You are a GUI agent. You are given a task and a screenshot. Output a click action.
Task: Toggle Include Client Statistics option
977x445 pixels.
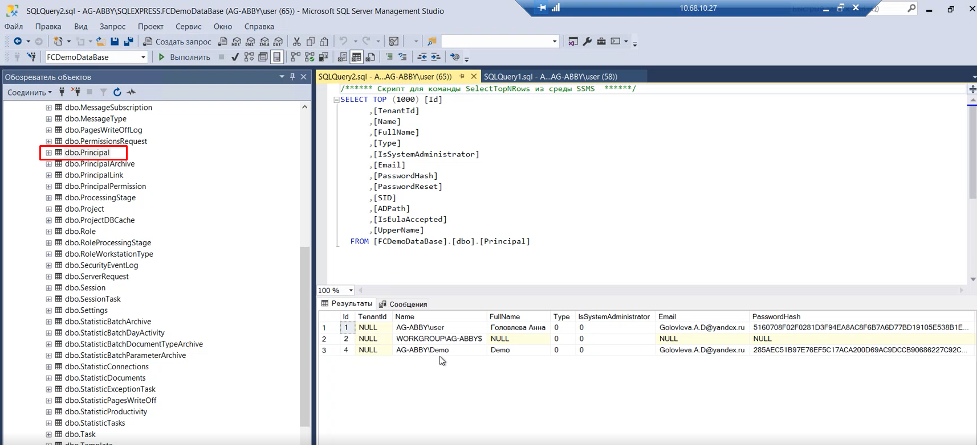click(x=323, y=57)
